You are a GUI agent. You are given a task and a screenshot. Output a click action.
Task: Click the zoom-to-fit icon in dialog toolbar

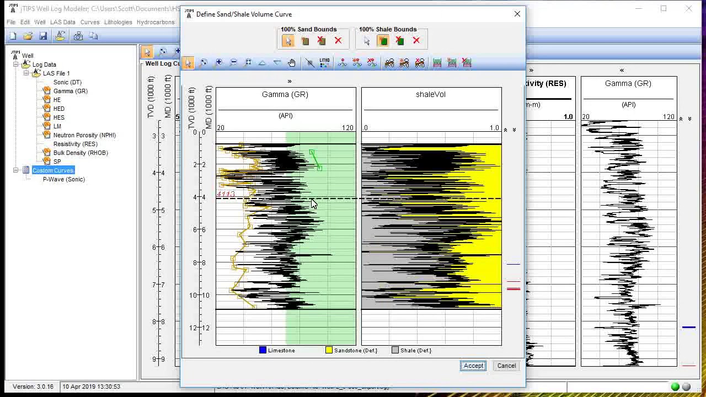pyautogui.click(x=248, y=63)
